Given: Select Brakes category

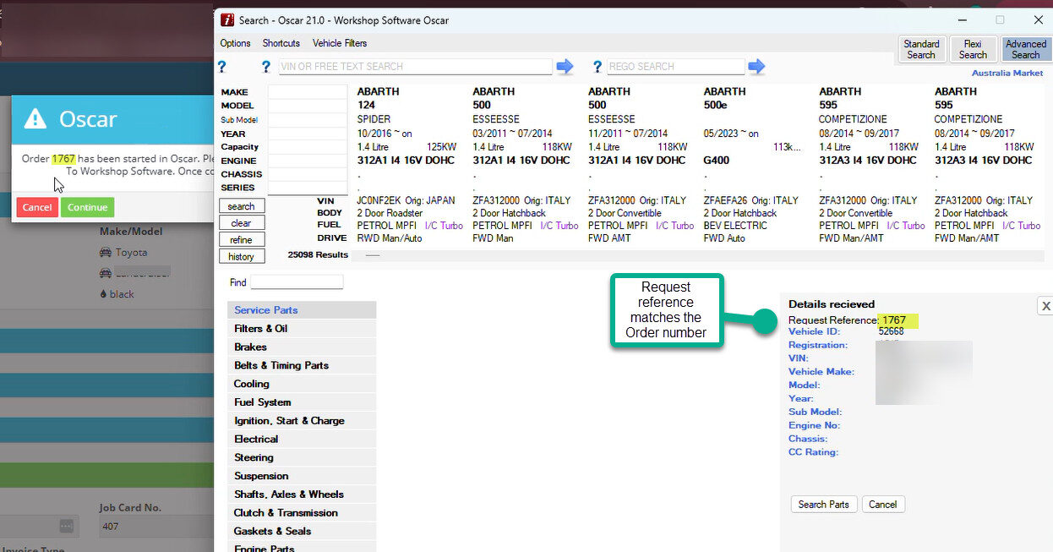Looking at the screenshot, I should click(x=302, y=347).
